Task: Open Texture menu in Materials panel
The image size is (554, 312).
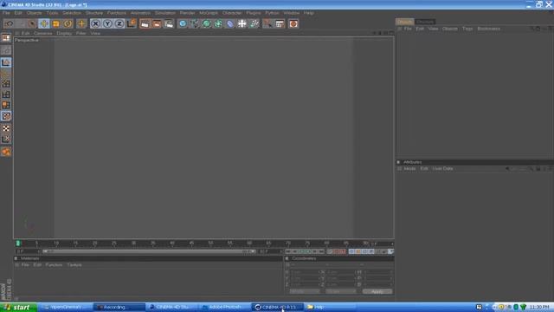Action: coord(74,265)
